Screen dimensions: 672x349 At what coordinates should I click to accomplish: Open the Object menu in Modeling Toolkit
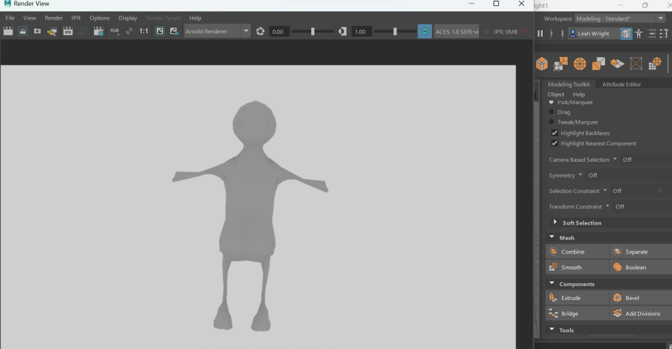[556, 94]
